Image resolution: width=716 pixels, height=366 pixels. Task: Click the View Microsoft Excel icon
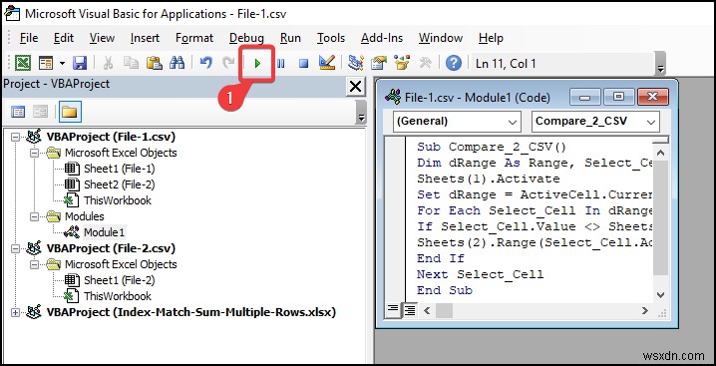pyautogui.click(x=22, y=63)
